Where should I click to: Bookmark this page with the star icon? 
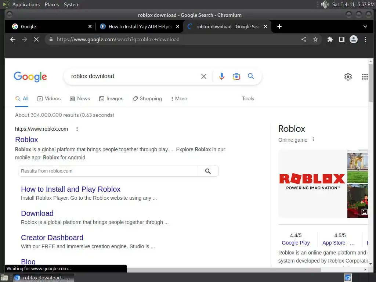(x=315, y=39)
